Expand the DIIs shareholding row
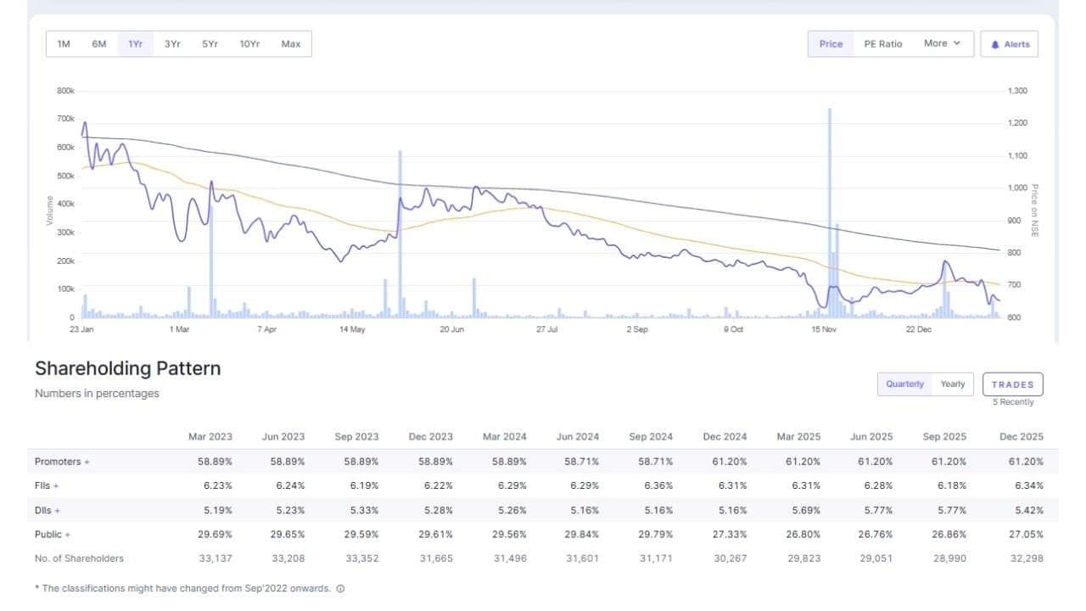 (x=57, y=510)
